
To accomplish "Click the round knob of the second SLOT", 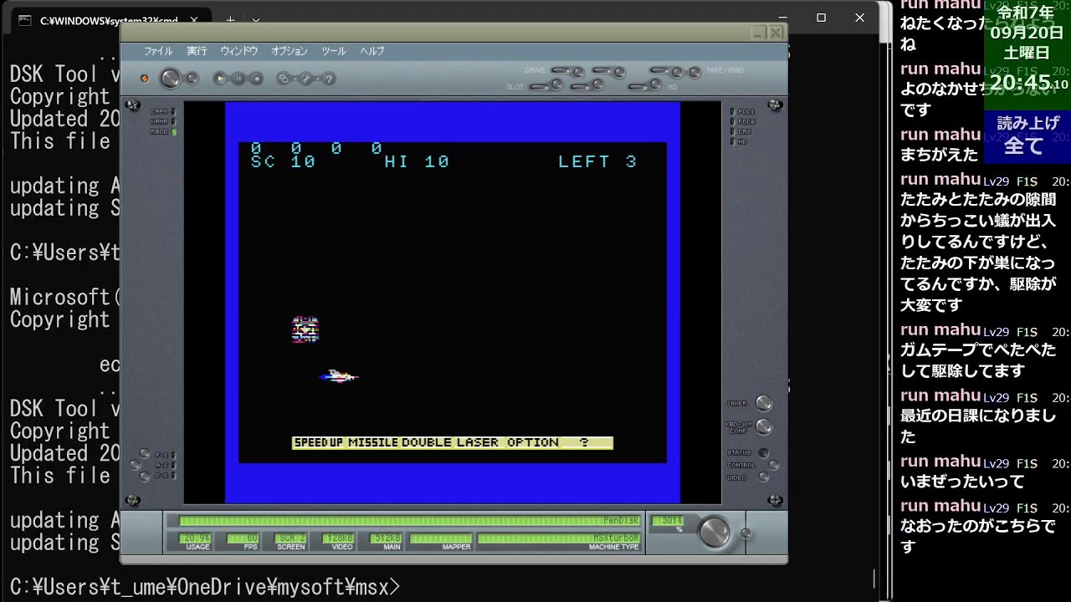I will pyautogui.click(x=598, y=85).
